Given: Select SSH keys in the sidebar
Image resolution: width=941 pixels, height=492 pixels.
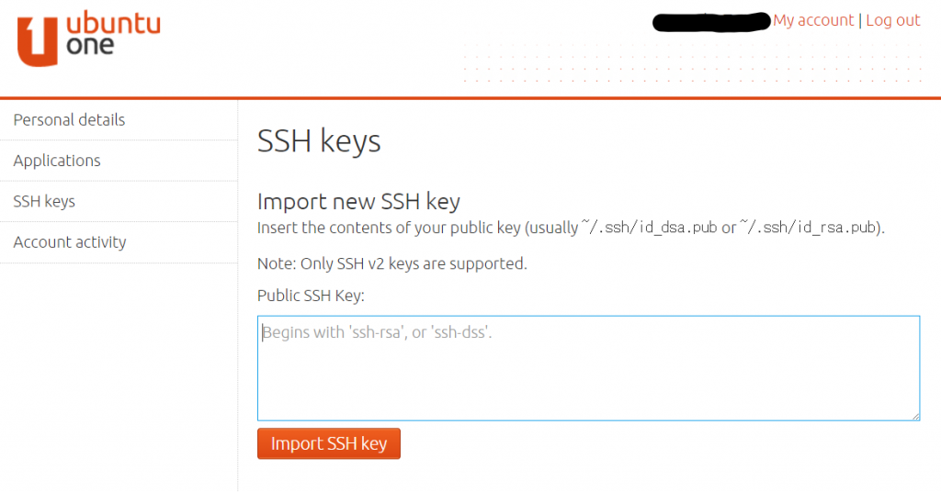Looking at the screenshot, I should click(x=44, y=201).
